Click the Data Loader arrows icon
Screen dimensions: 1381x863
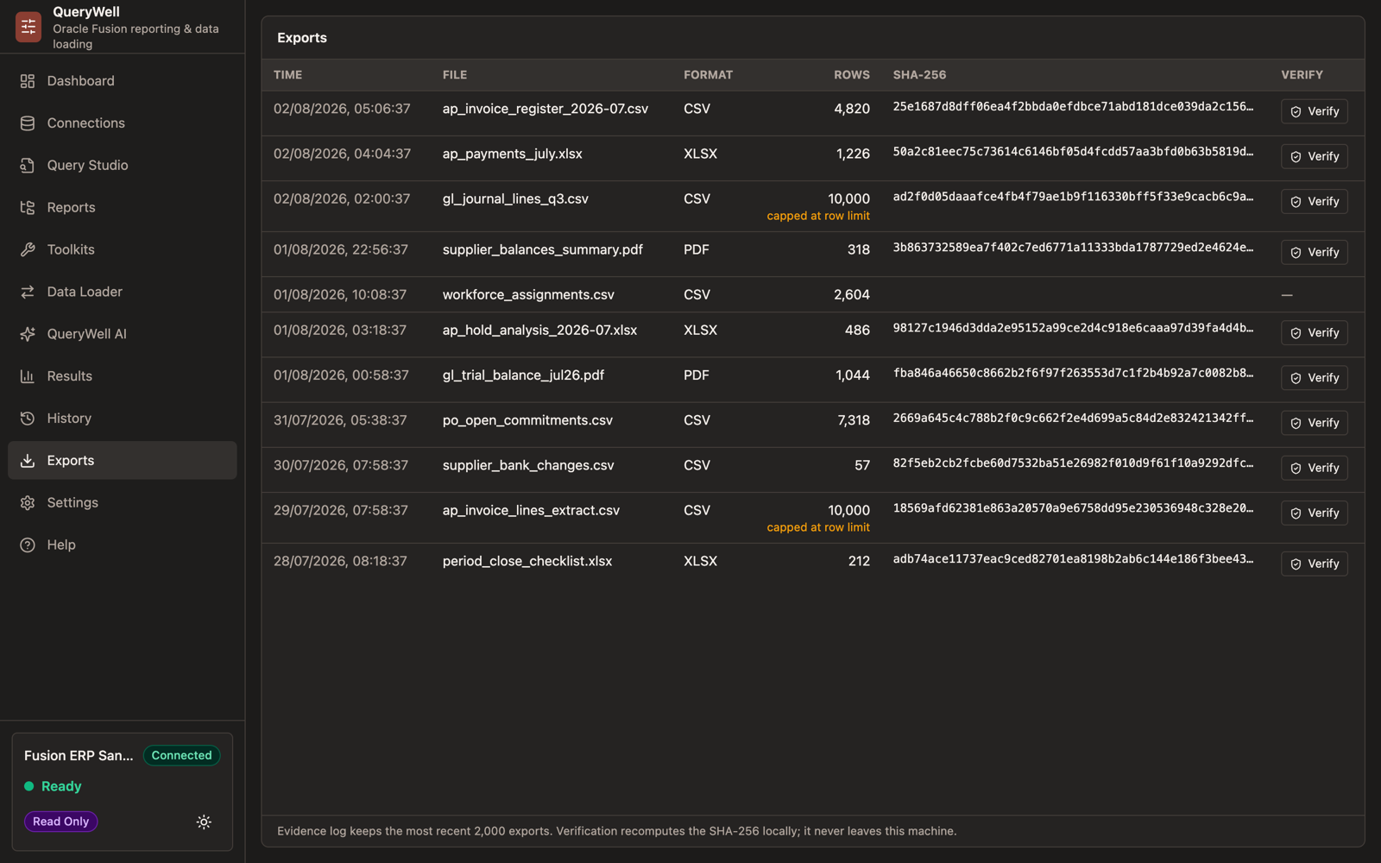point(28,293)
